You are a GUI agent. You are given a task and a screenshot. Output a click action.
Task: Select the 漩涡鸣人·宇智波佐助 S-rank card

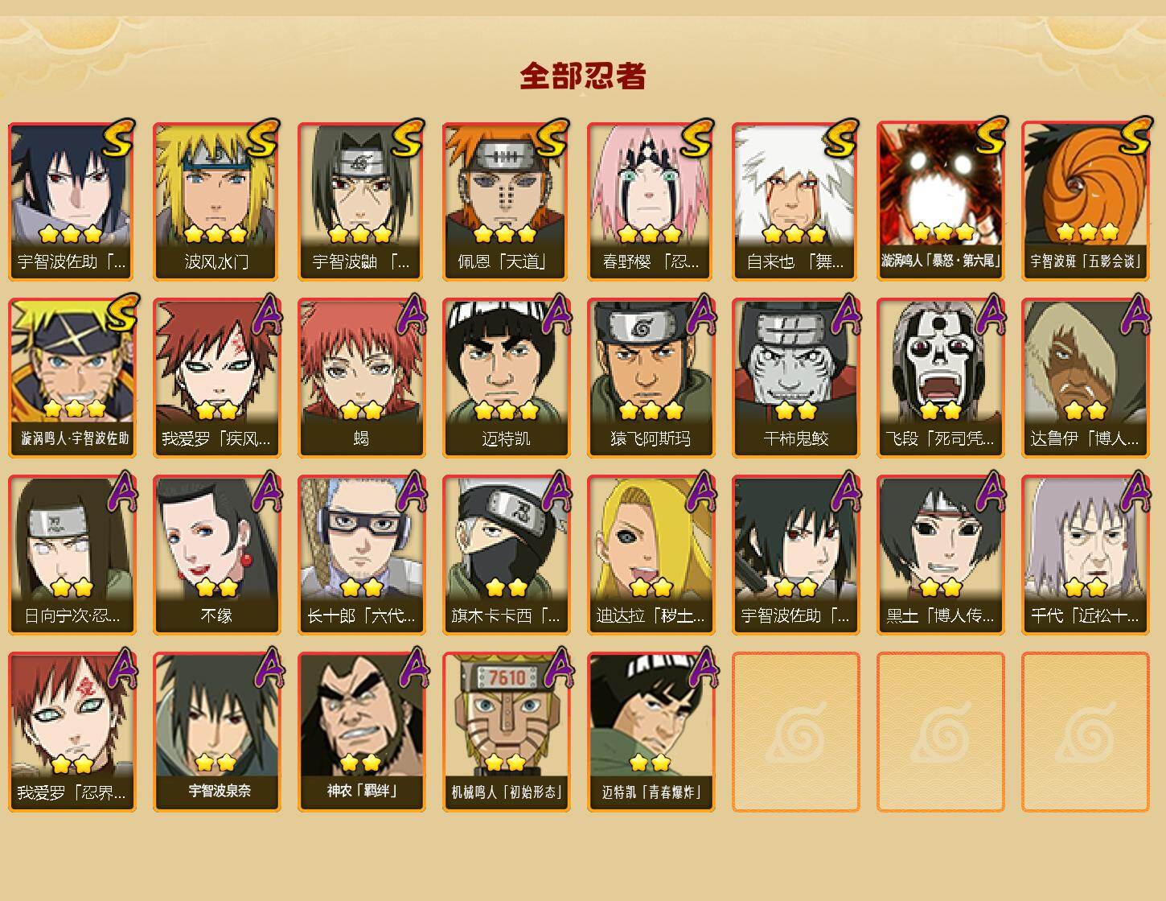click(72, 378)
